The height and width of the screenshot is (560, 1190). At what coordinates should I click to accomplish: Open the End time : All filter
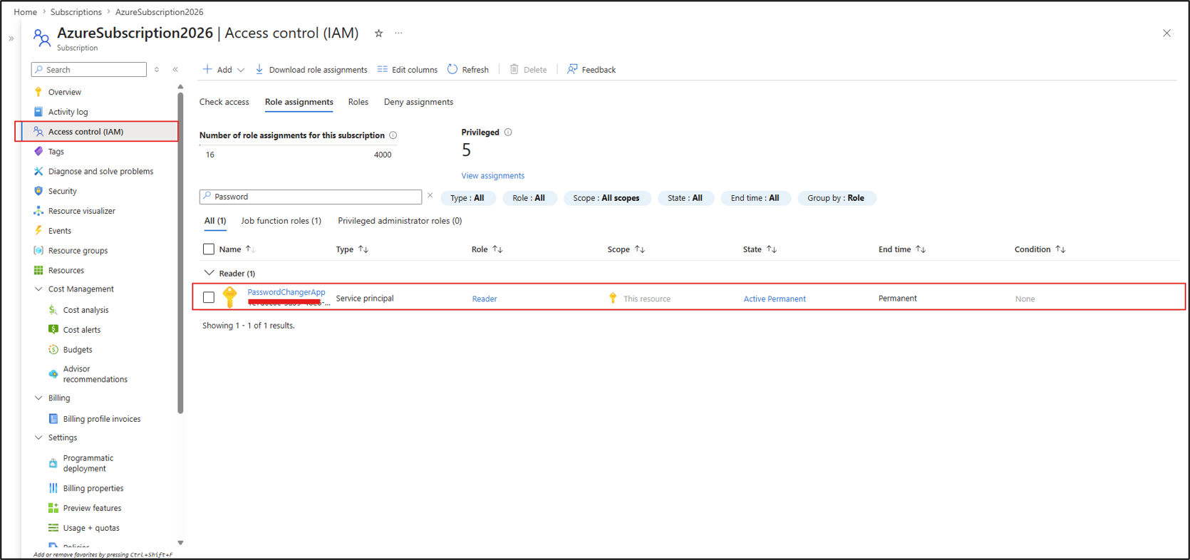click(x=755, y=198)
